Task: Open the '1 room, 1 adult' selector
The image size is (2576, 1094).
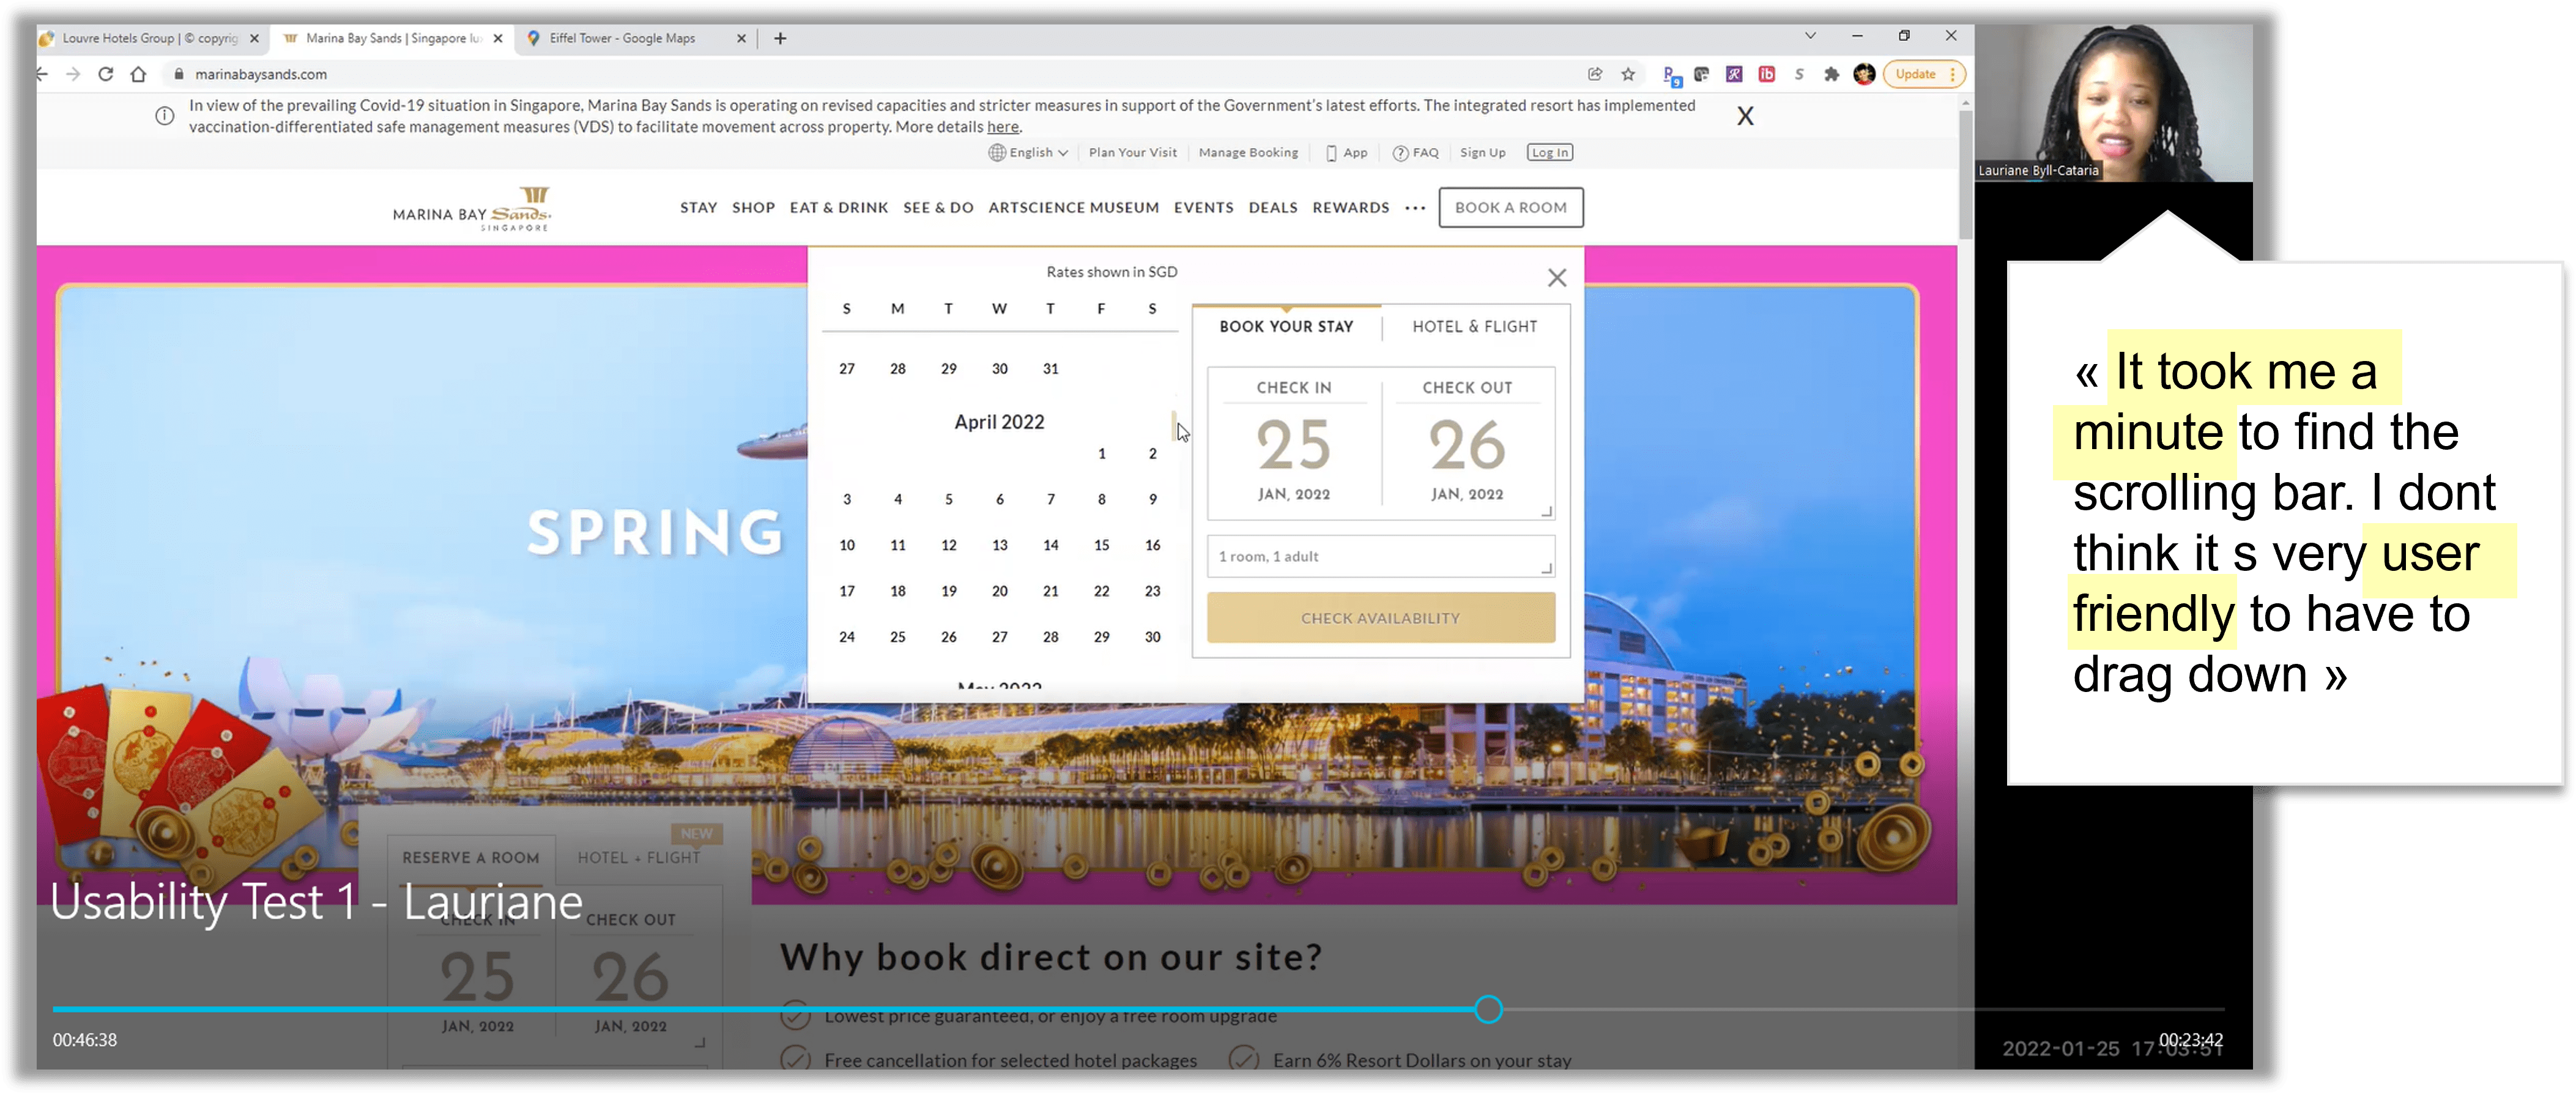Action: tap(1380, 556)
